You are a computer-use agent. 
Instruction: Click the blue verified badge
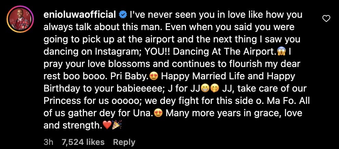123,15
